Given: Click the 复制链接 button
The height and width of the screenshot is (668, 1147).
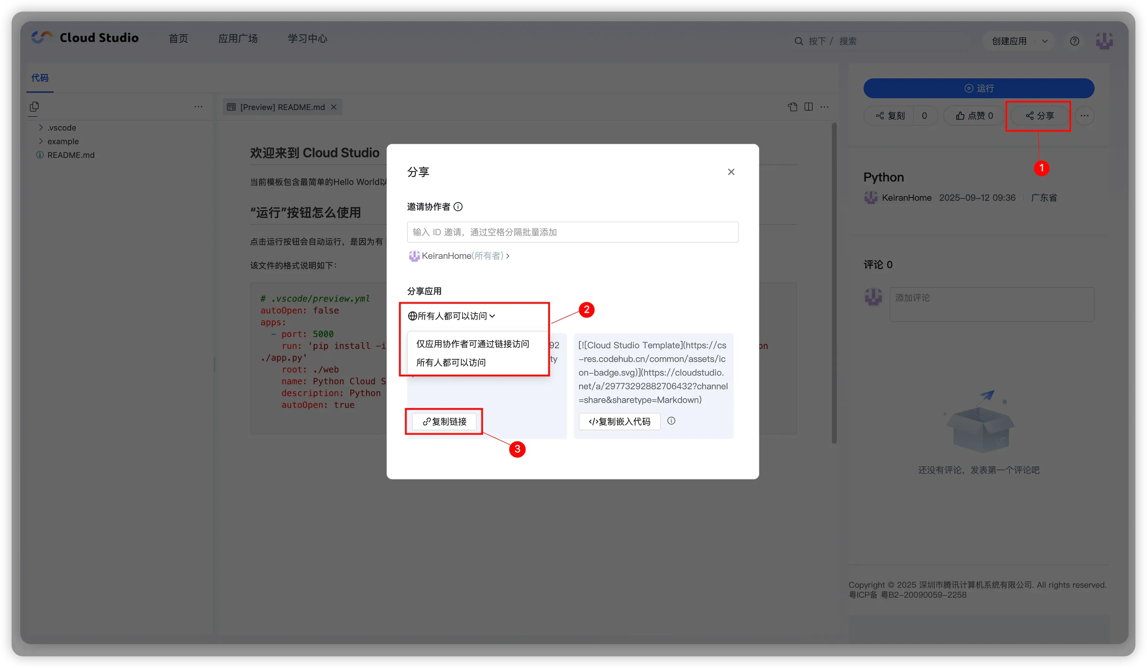Looking at the screenshot, I should 444,421.
